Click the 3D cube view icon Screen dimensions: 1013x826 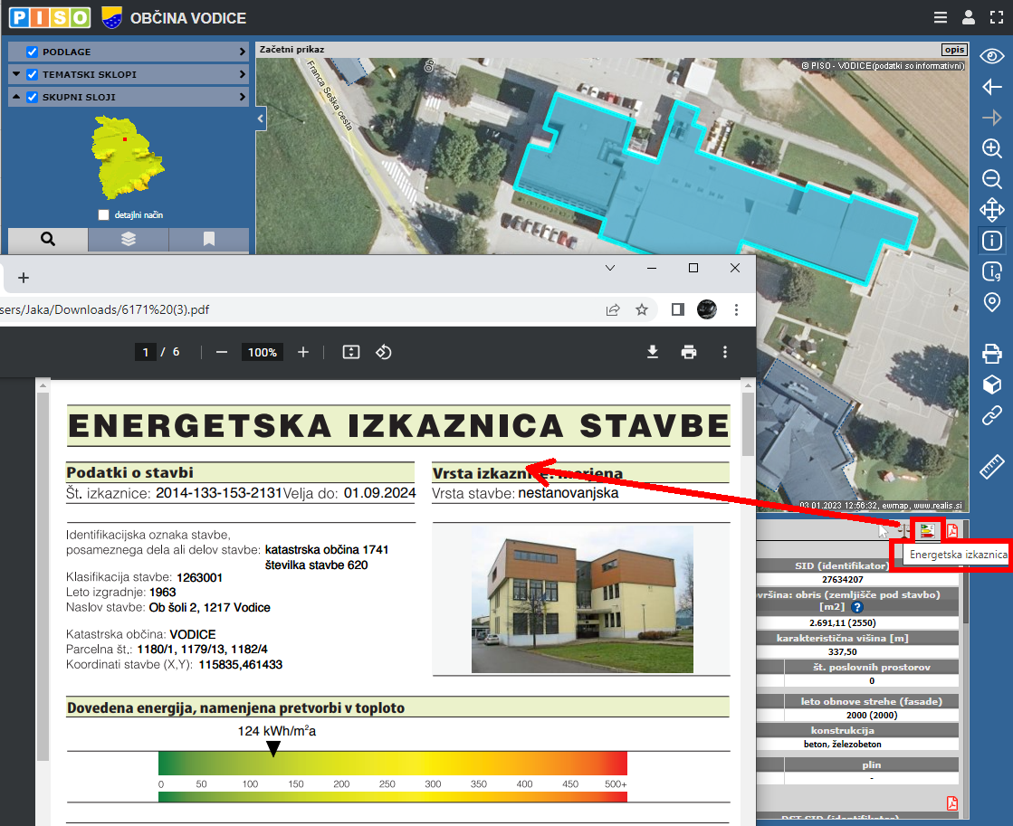[992, 385]
